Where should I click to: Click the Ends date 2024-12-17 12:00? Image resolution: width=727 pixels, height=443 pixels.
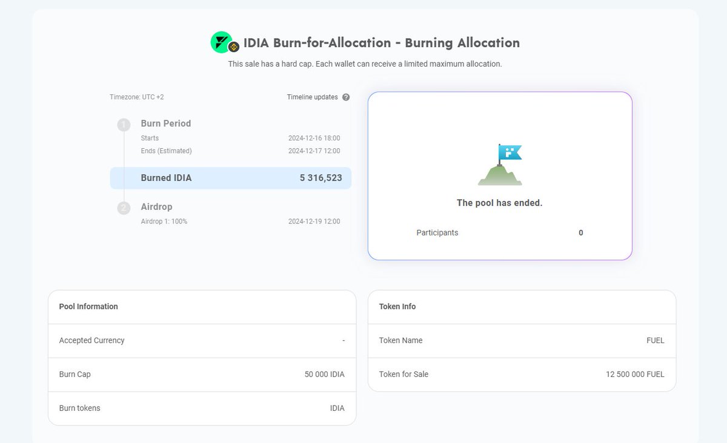(314, 151)
